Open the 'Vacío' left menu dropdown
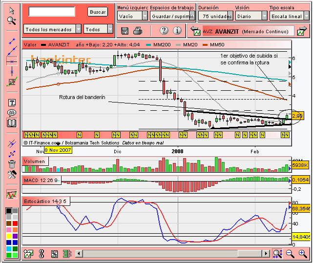 [x=132, y=16]
